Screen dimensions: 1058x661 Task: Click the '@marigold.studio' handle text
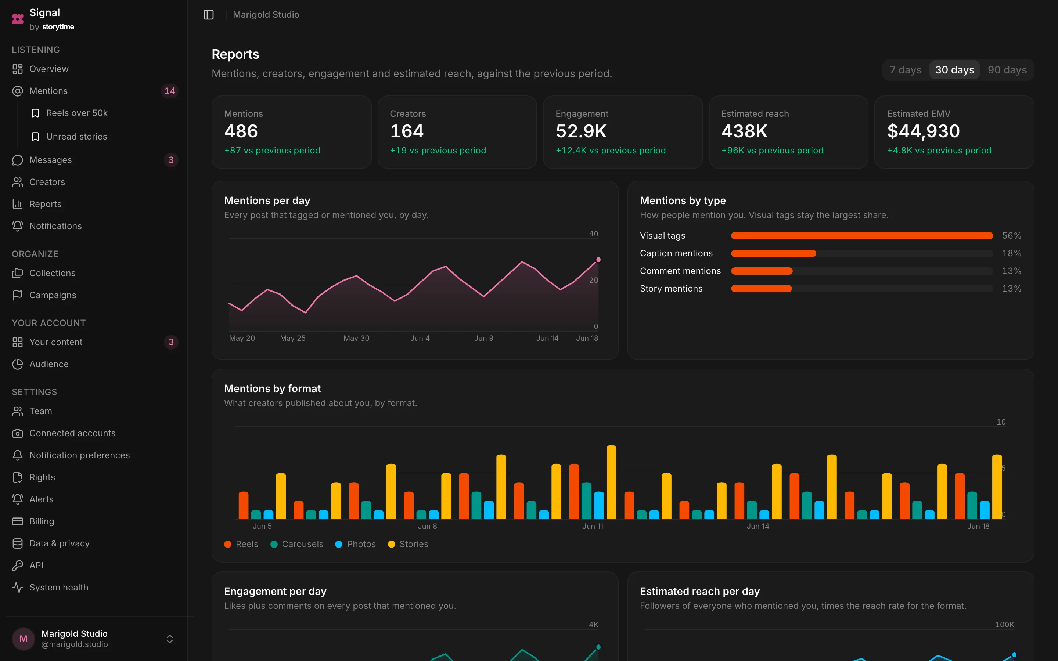tap(74, 644)
